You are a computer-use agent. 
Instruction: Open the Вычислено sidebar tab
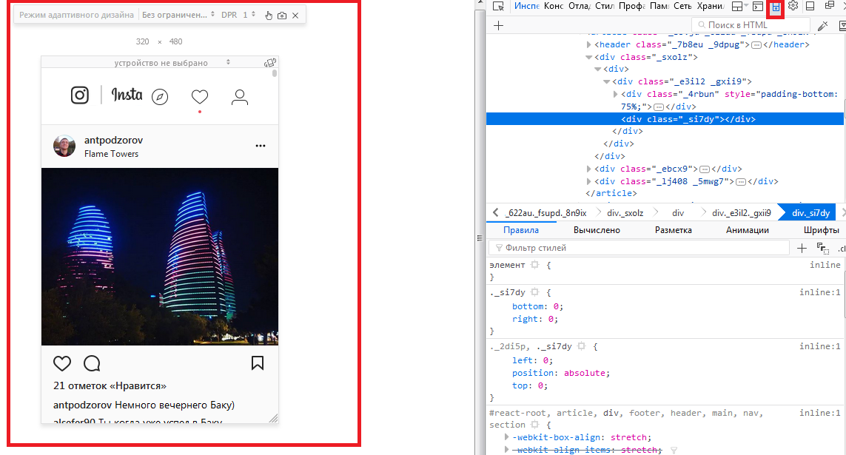597,230
